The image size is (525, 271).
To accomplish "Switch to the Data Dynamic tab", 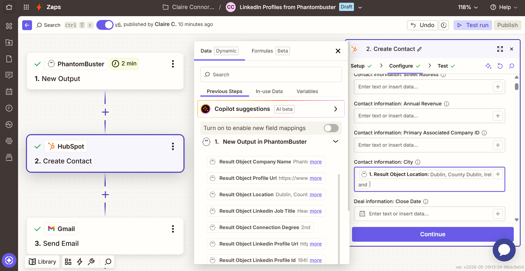I will coord(219,51).
